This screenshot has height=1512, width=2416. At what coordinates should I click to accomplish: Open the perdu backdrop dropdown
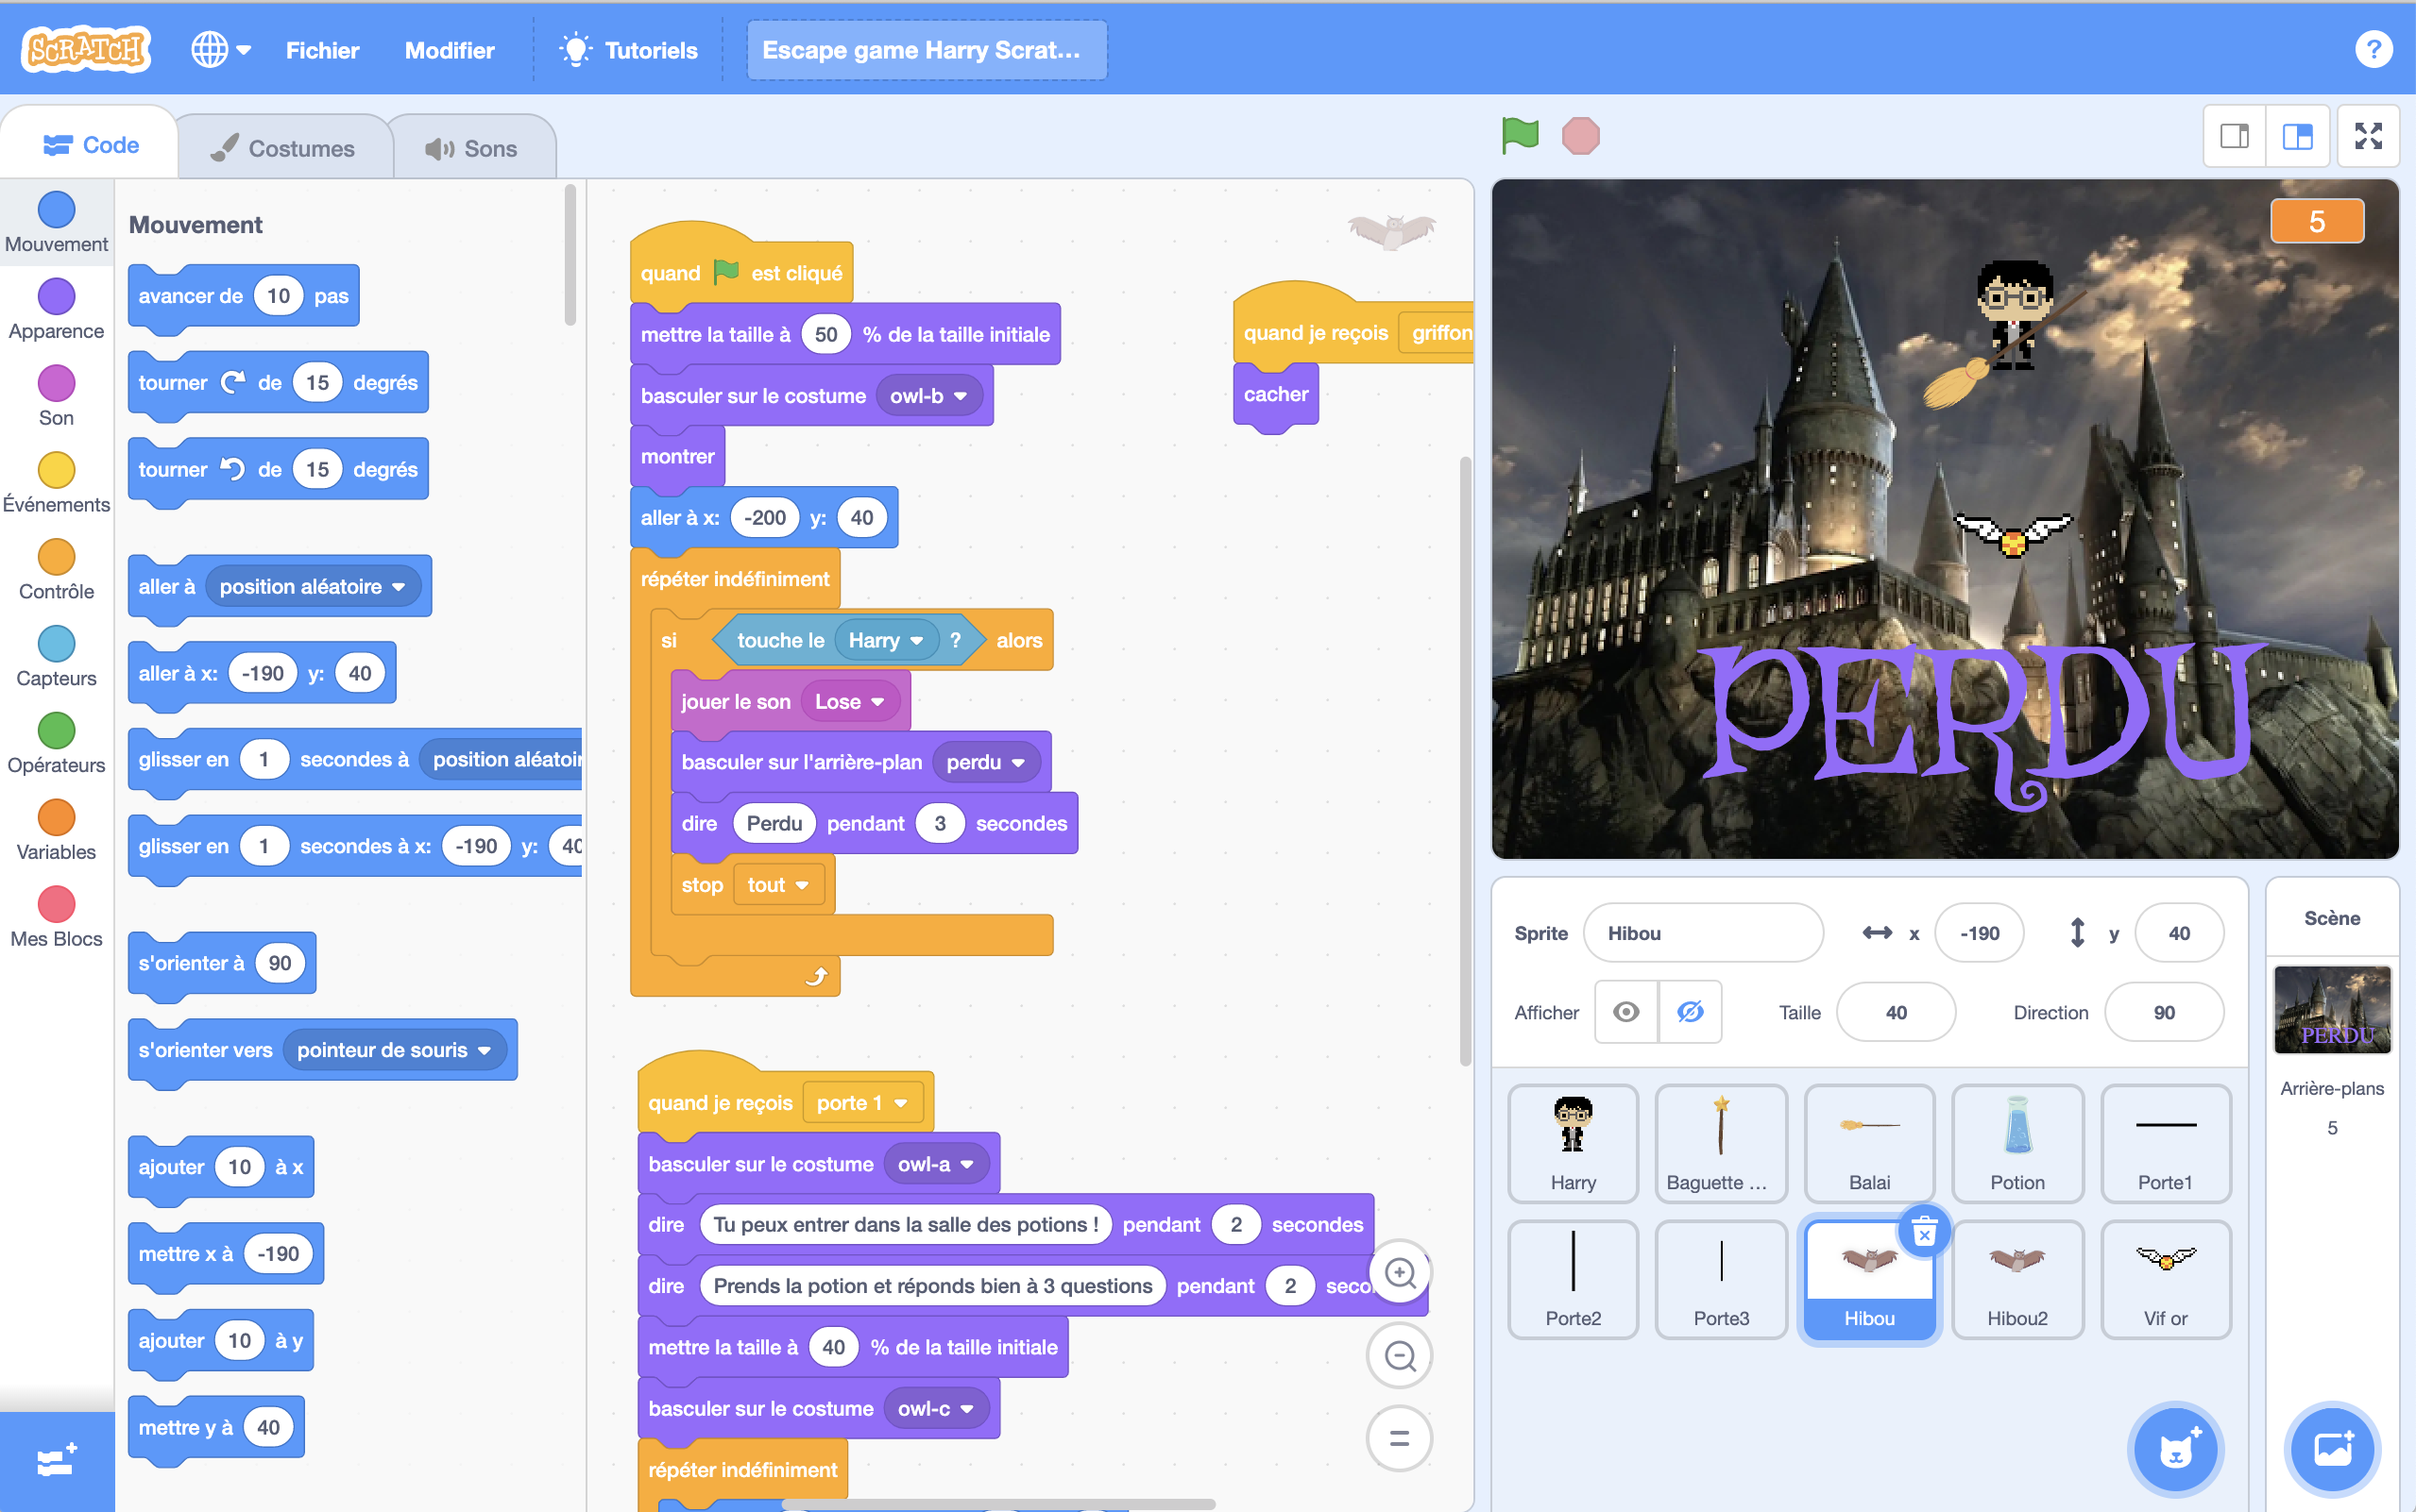985,762
